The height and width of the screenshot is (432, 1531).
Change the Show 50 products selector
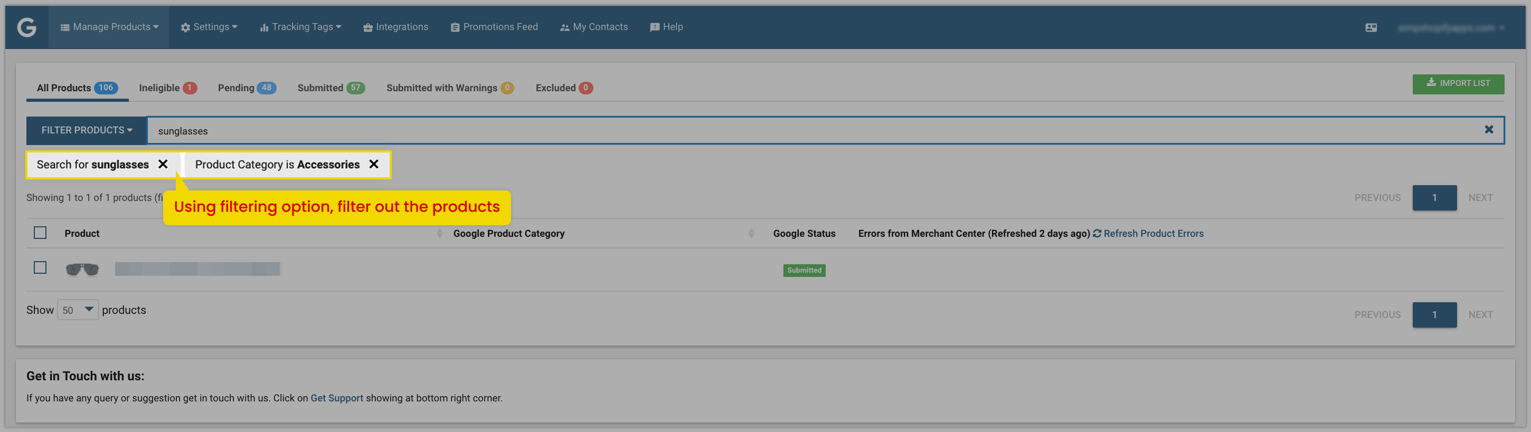pos(78,310)
